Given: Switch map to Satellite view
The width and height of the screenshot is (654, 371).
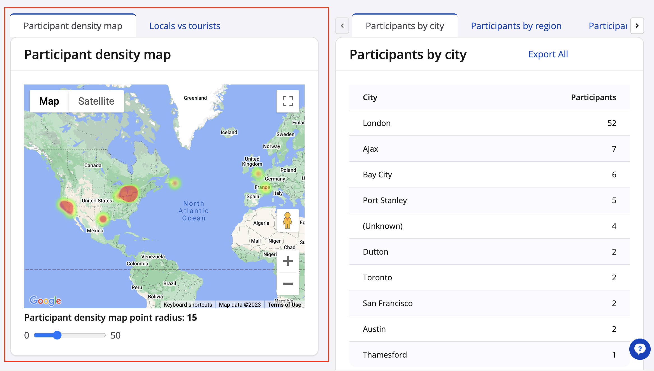Looking at the screenshot, I should [96, 101].
